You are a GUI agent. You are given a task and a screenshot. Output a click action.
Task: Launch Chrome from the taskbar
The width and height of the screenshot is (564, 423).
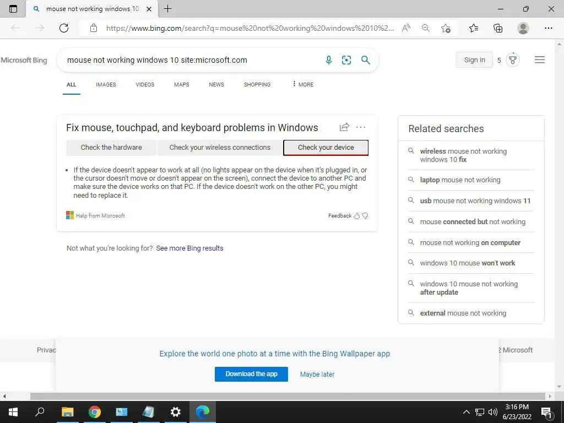click(x=95, y=412)
